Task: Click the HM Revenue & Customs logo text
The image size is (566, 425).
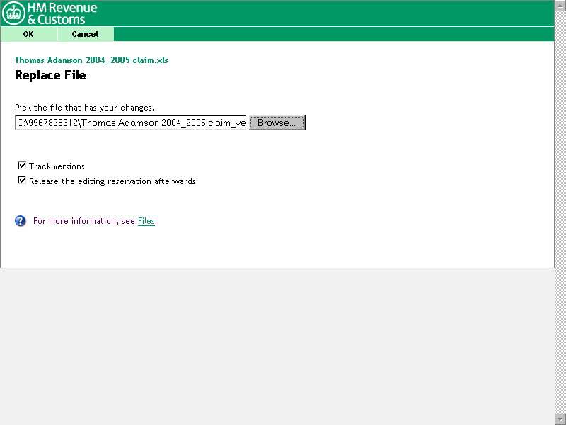Action: [62, 13]
